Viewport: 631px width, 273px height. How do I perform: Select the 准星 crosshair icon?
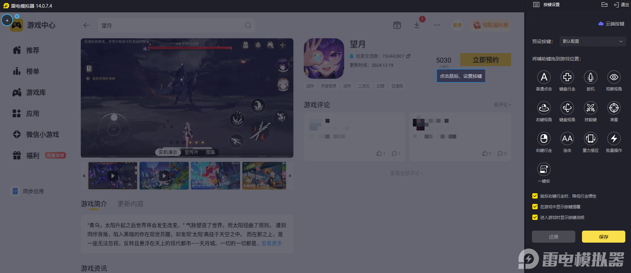click(x=614, y=108)
